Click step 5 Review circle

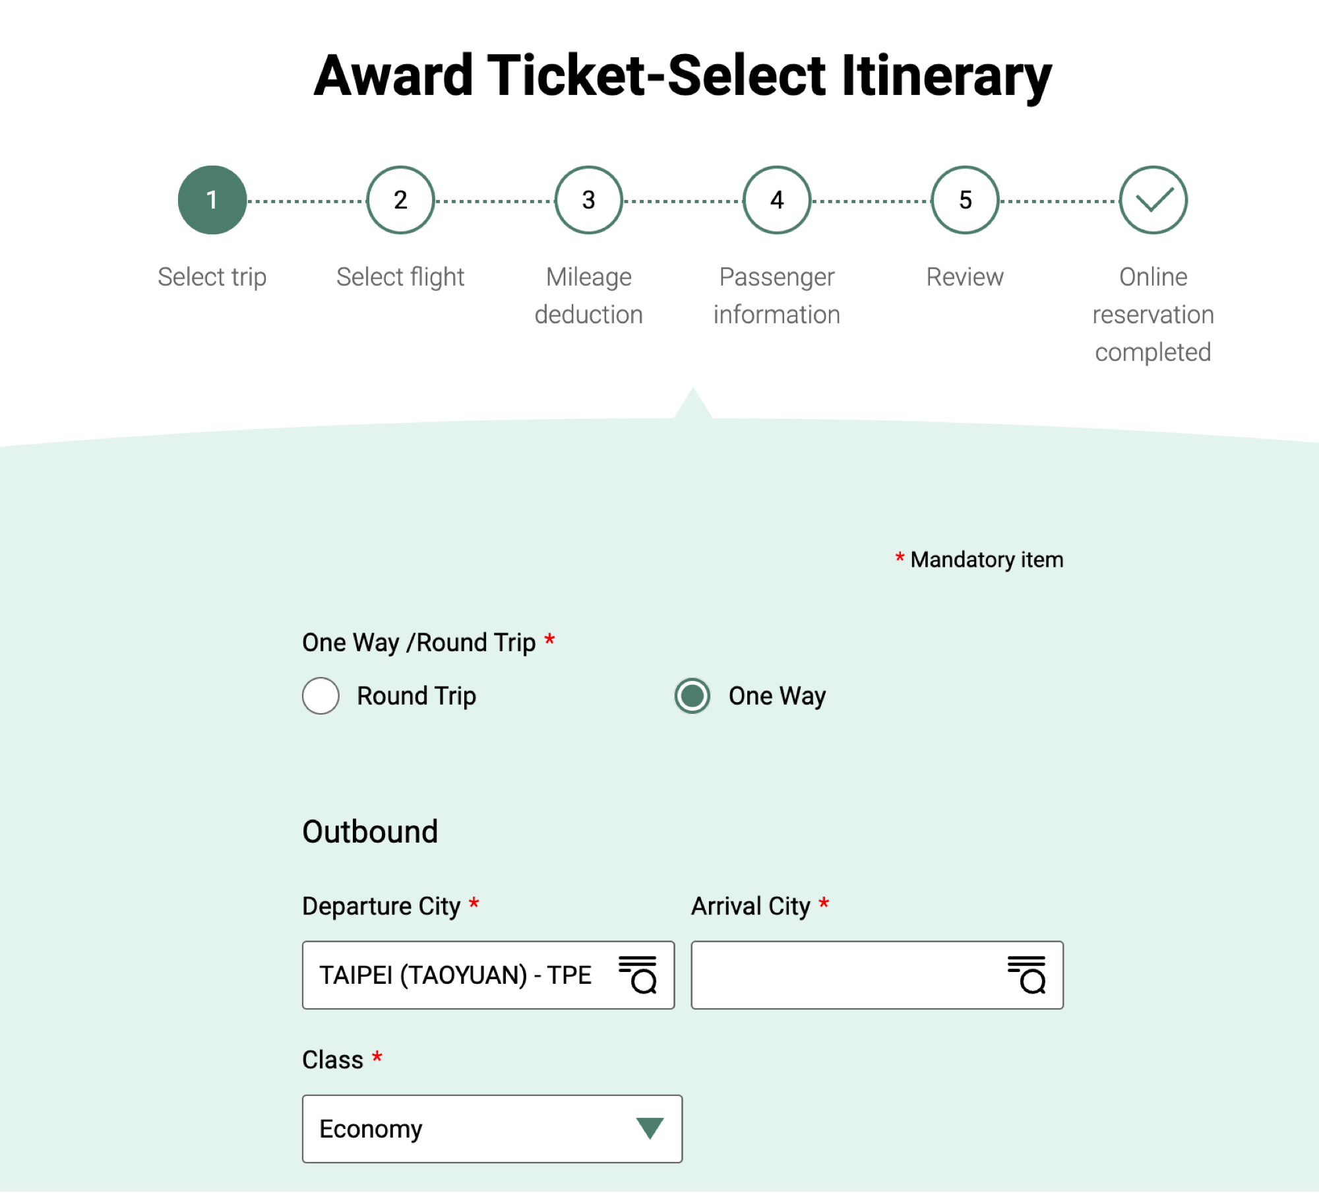[x=964, y=200]
